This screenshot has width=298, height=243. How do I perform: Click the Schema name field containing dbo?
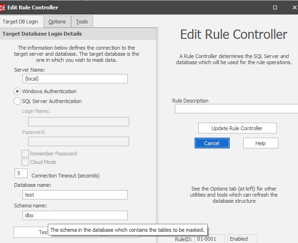point(75,215)
